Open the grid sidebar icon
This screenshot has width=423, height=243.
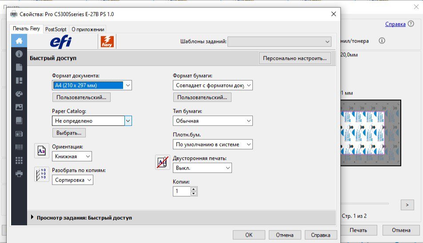point(19,160)
